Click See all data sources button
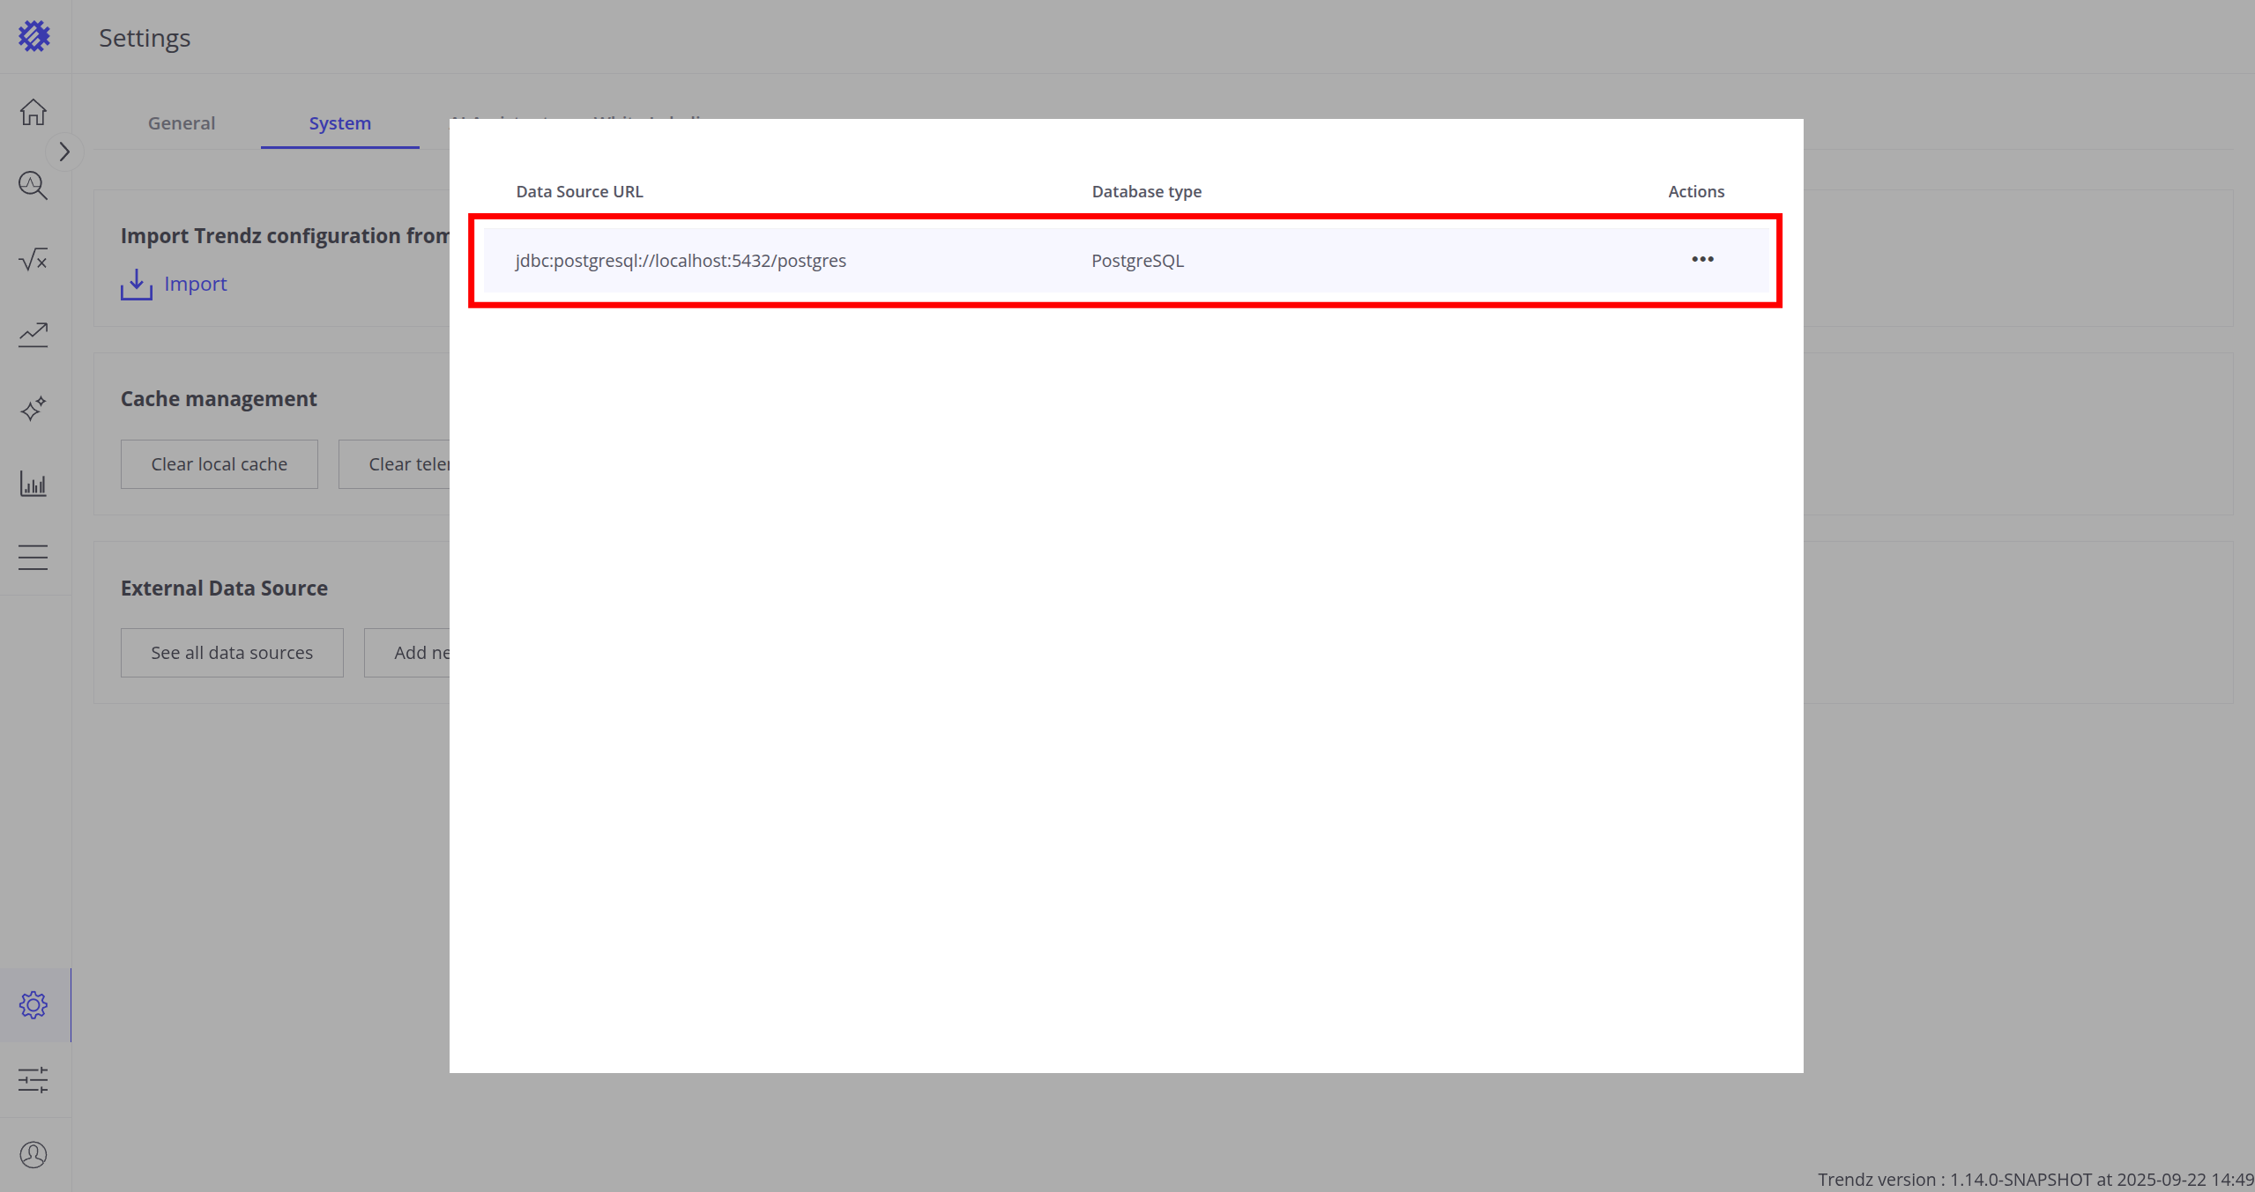The height and width of the screenshot is (1192, 2255). tap(232, 653)
